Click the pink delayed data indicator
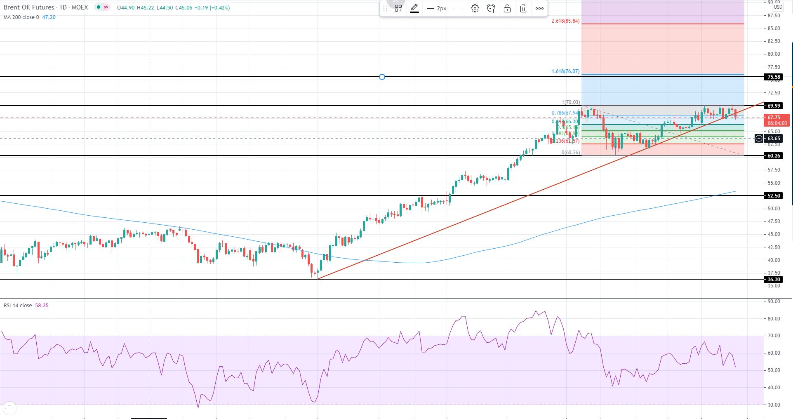The image size is (793, 419). (x=106, y=7)
